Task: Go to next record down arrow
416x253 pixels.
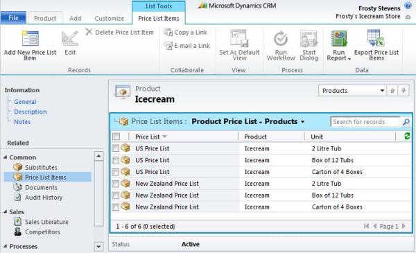Action: click(x=404, y=91)
